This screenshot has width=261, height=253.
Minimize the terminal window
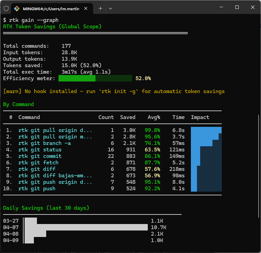(x=221, y=7)
